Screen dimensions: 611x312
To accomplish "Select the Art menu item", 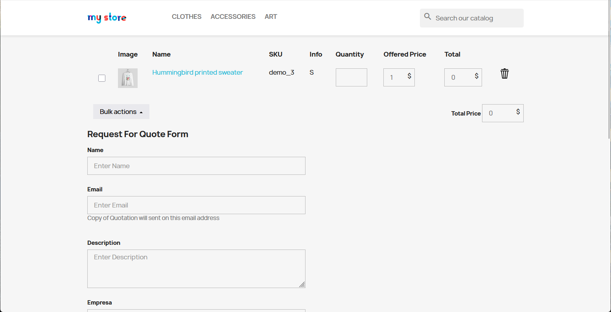I will pyautogui.click(x=271, y=17).
